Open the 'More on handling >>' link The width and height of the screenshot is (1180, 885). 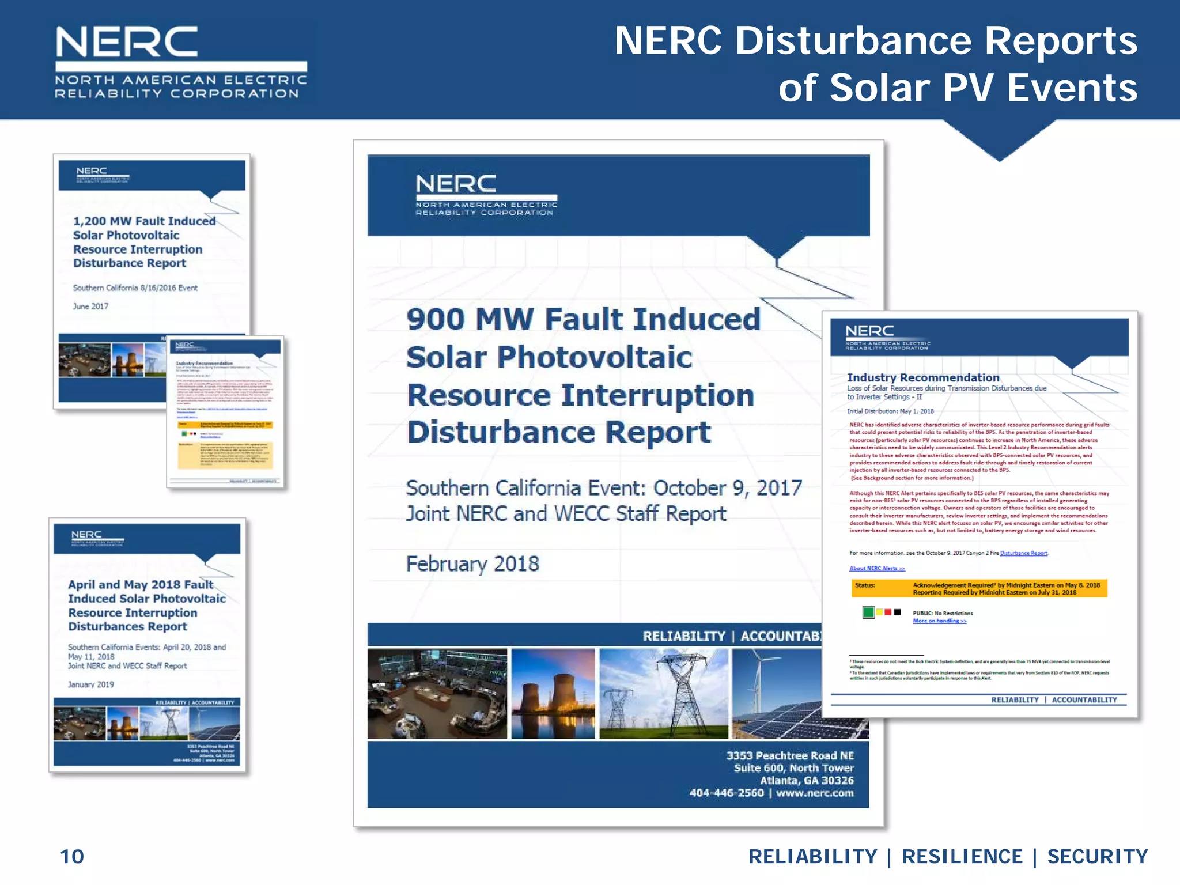click(x=939, y=621)
